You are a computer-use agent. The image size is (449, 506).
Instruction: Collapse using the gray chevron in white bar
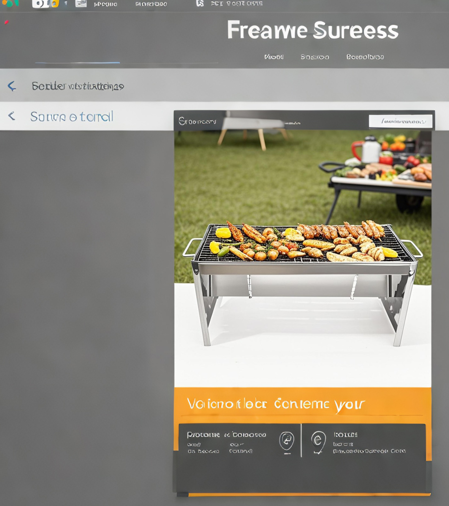click(11, 116)
